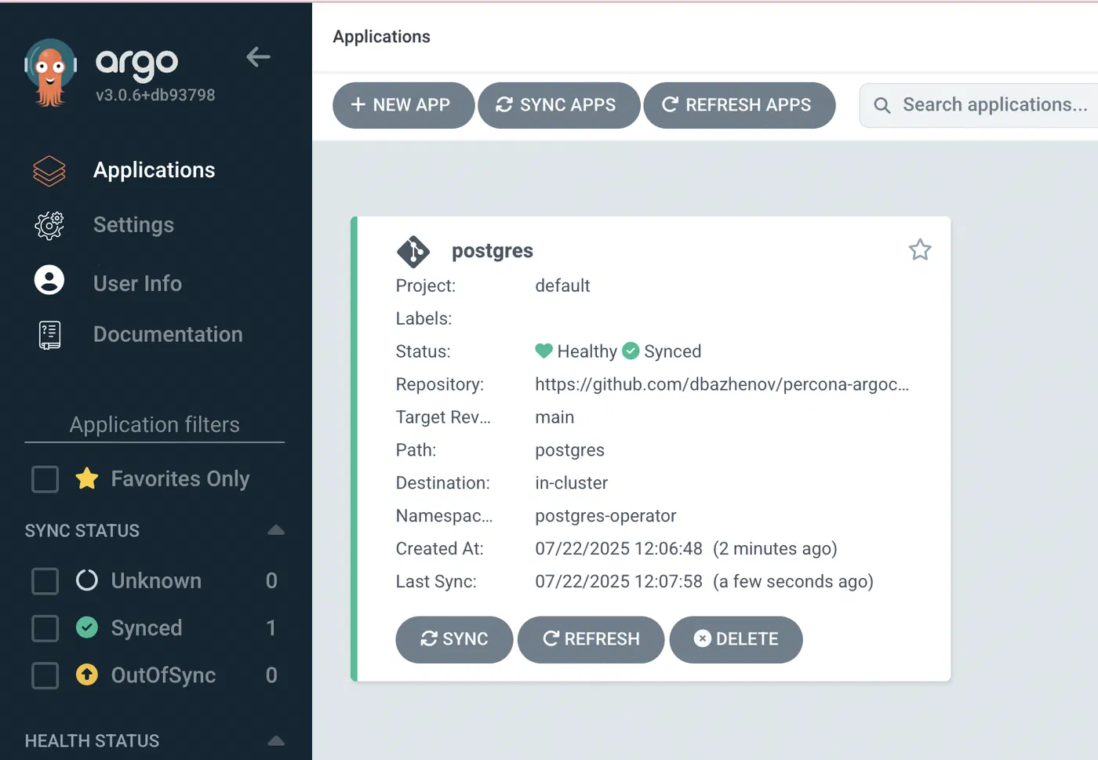This screenshot has width=1098, height=760.
Task: Collapse the HEALTH STATUS filter section
Action: (276, 740)
